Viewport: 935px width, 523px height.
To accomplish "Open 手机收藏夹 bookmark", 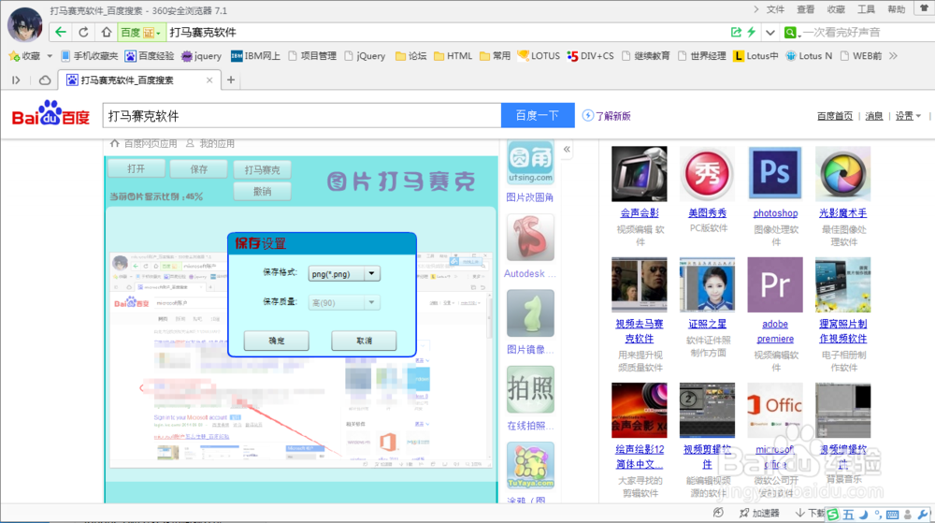I will (x=89, y=56).
